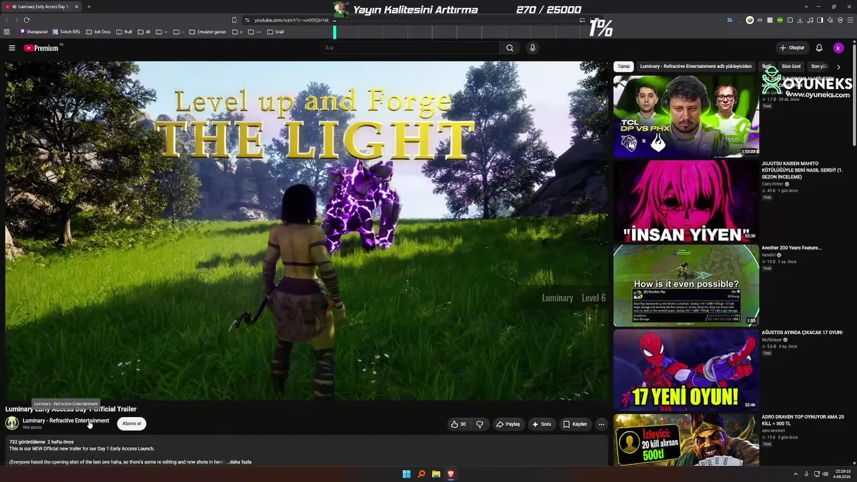This screenshot has height=482, width=857.
Task: Share the video with Paylaş
Action: pos(508,424)
